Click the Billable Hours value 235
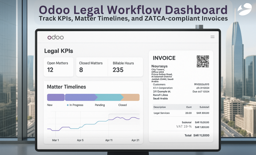 (x=118, y=70)
